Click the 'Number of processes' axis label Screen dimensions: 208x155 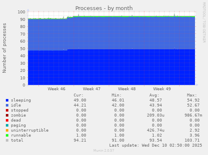(4, 48)
